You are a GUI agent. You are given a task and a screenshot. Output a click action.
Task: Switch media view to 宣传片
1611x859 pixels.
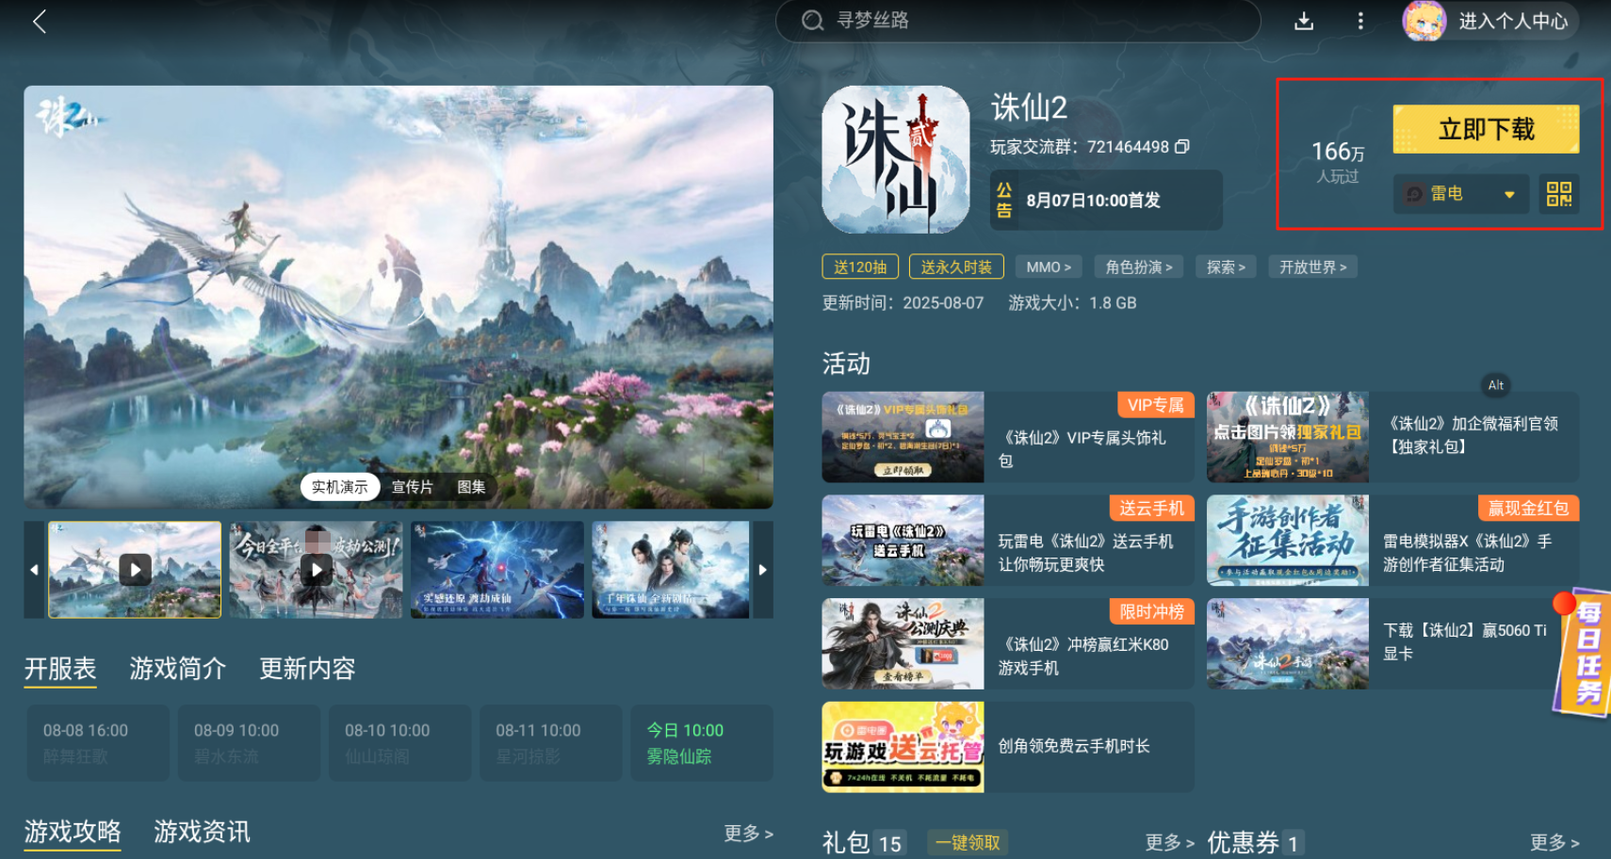[412, 487]
